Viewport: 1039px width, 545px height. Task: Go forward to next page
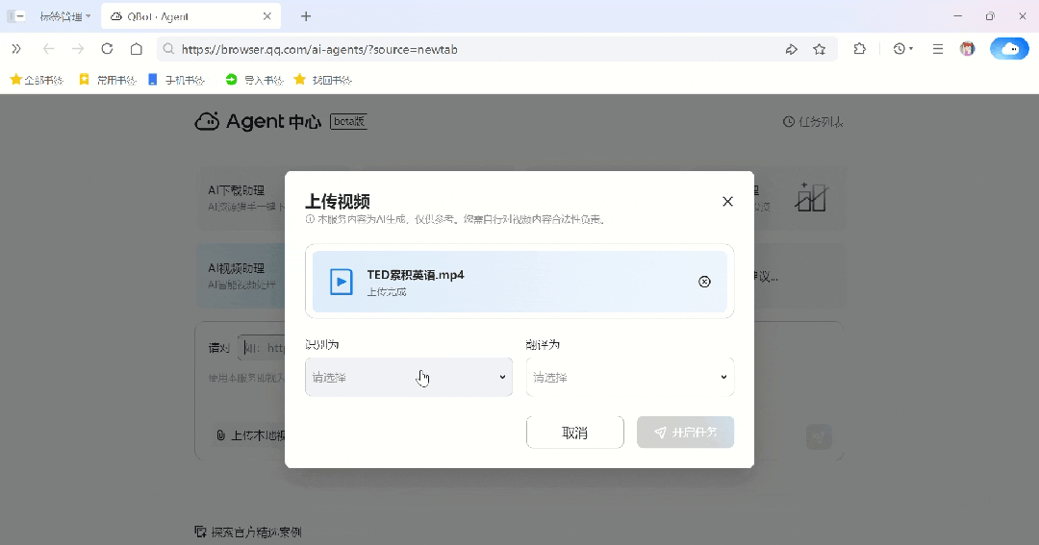78,49
